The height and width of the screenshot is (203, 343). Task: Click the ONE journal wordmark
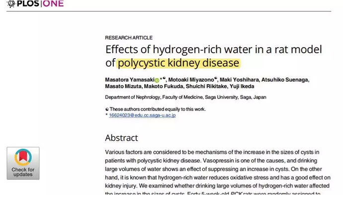53,4
